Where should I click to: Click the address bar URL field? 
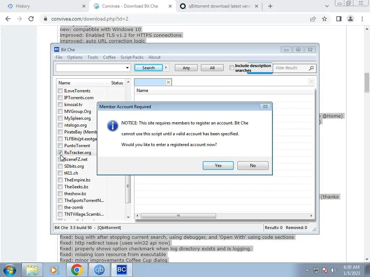175,19
